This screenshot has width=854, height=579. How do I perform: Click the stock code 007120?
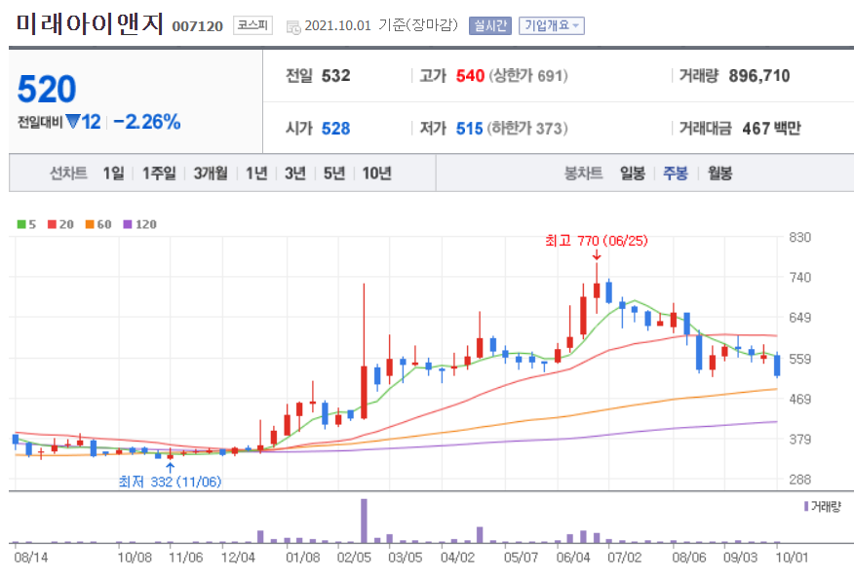point(197,26)
